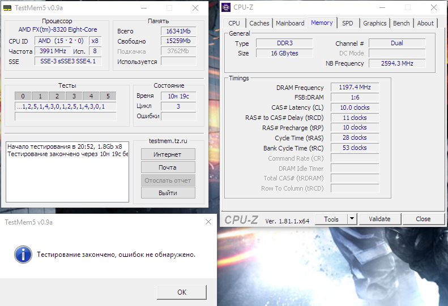
Task: Click the Исп. value 8
Action: pyautogui.click(x=95, y=51)
